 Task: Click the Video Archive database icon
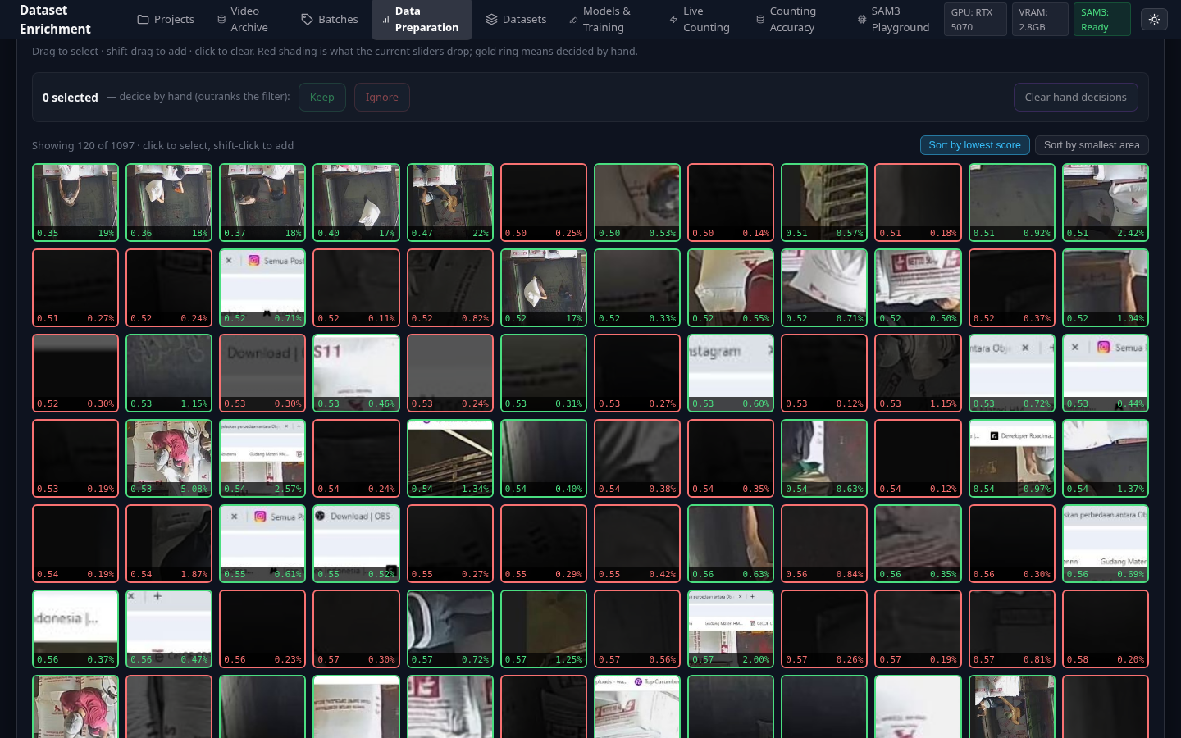click(x=221, y=20)
